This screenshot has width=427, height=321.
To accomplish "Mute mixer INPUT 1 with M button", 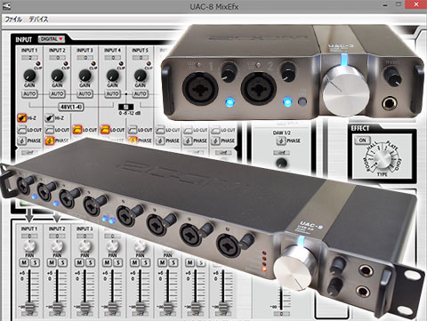I will pyautogui.click(x=24, y=262).
